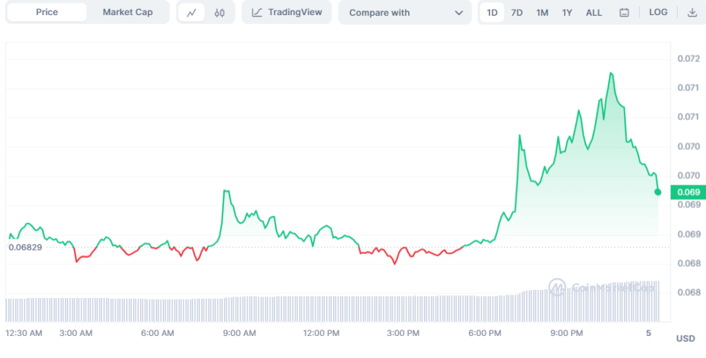The width and height of the screenshot is (706, 358).
Task: Toggle the LOG scale
Action: (658, 12)
